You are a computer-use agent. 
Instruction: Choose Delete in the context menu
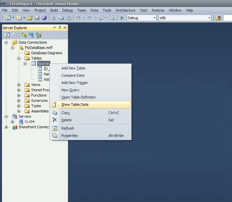click(90, 120)
